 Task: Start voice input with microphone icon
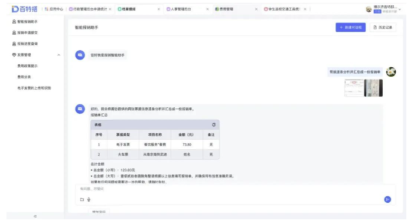(x=89, y=199)
